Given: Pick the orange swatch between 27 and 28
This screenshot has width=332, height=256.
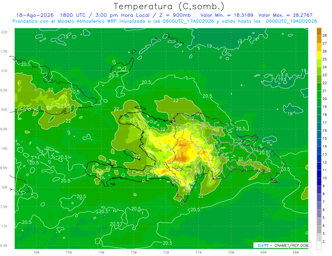Looking at the screenshot, I should [319, 39].
